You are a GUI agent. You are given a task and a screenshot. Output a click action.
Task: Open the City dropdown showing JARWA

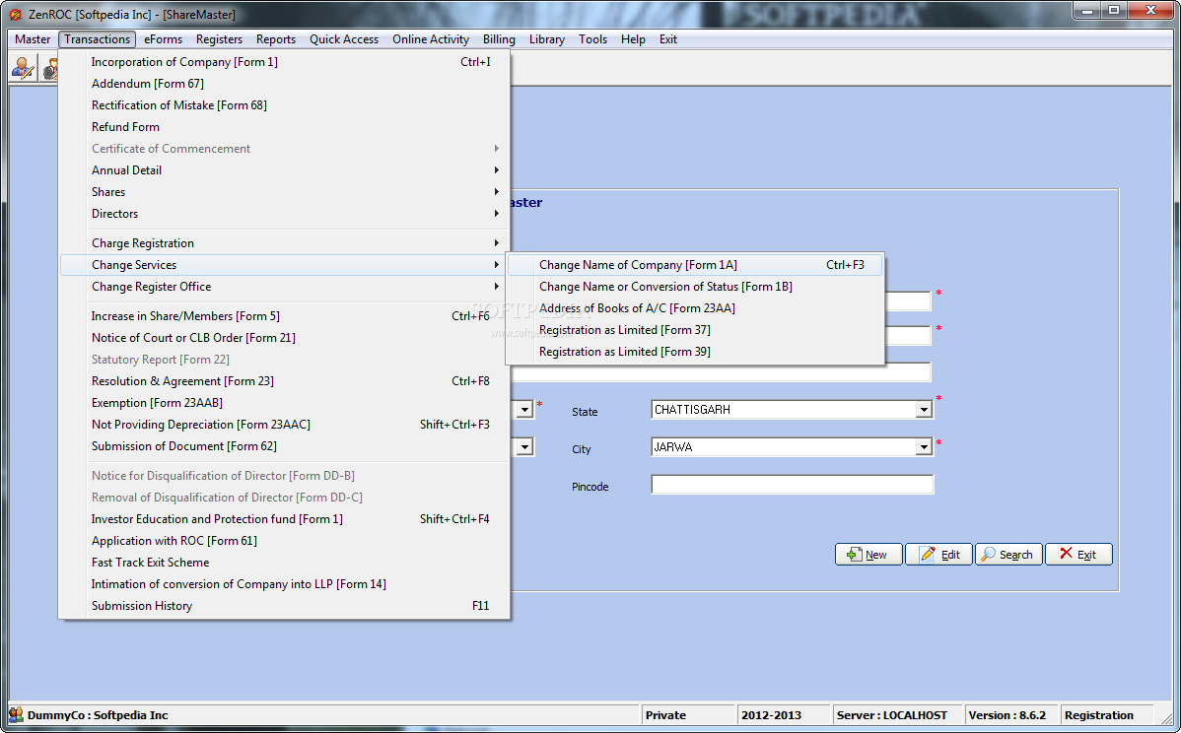click(924, 447)
